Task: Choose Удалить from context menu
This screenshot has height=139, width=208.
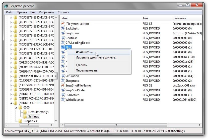Action: (x=81, y=65)
